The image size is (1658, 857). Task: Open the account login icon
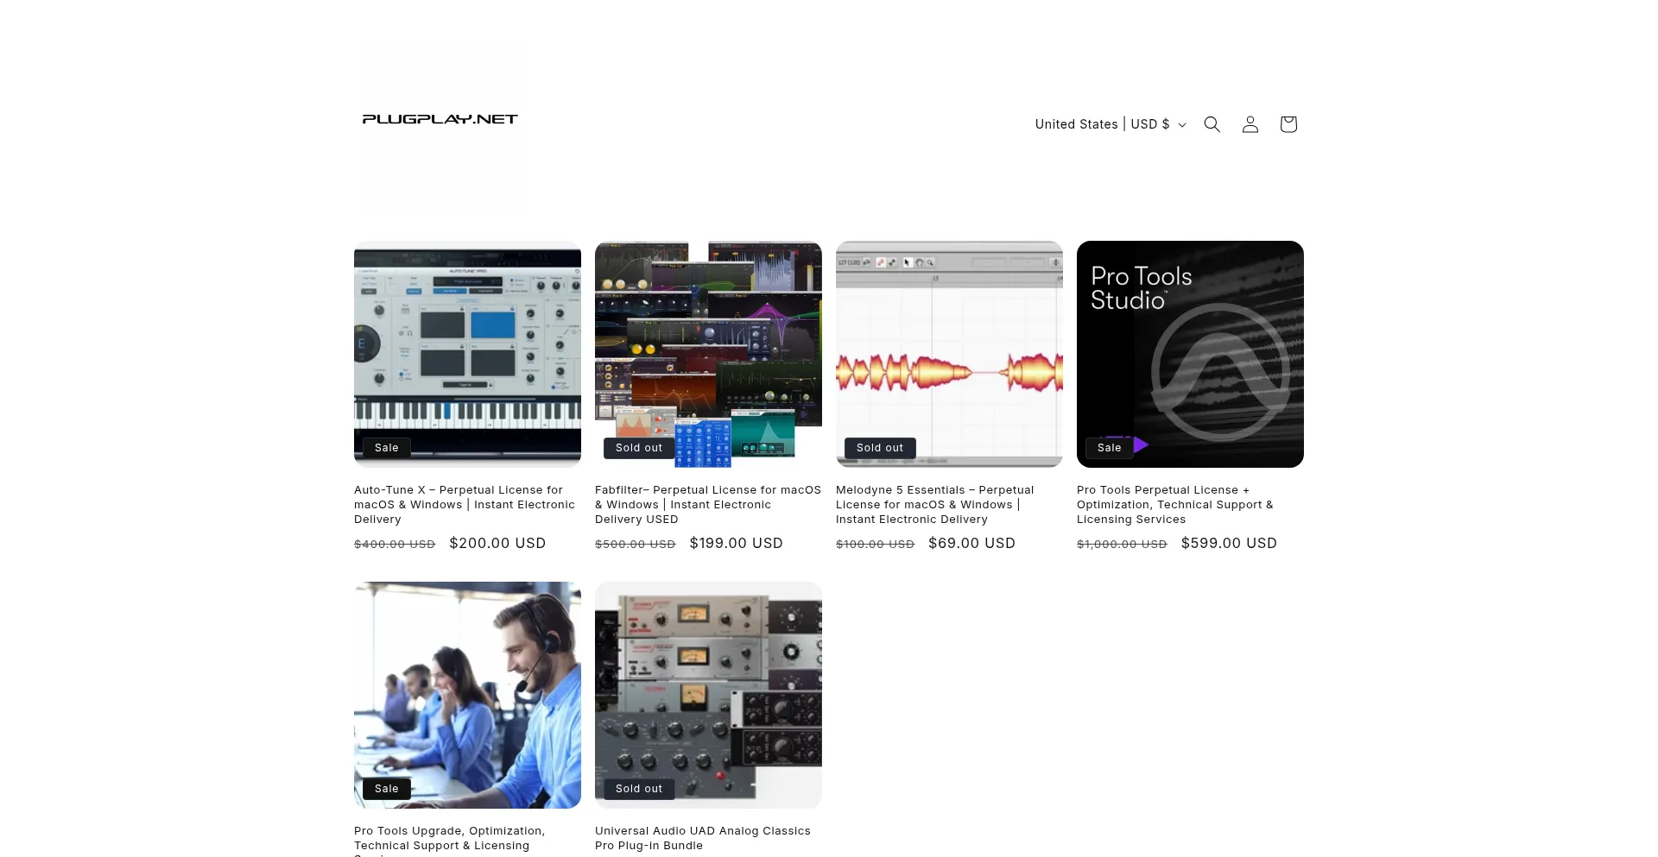[x=1250, y=124]
